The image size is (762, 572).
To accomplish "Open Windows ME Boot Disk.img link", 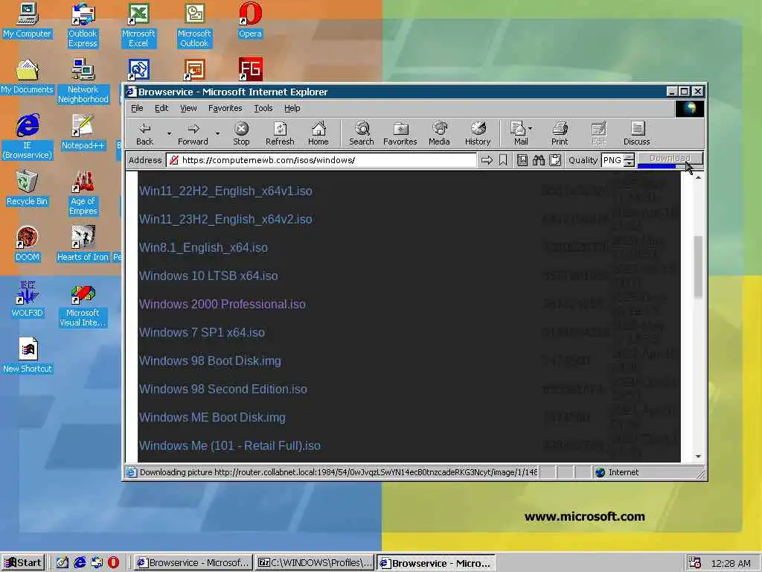I will click(212, 417).
